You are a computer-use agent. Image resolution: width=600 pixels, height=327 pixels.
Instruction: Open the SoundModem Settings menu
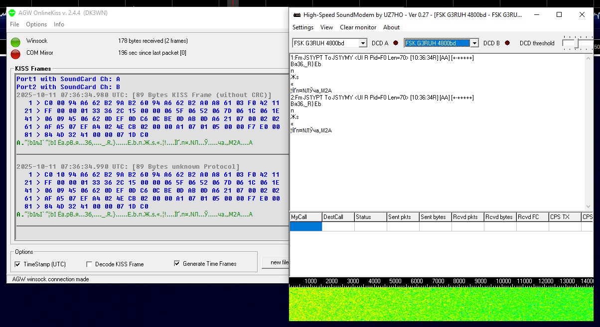pos(303,27)
